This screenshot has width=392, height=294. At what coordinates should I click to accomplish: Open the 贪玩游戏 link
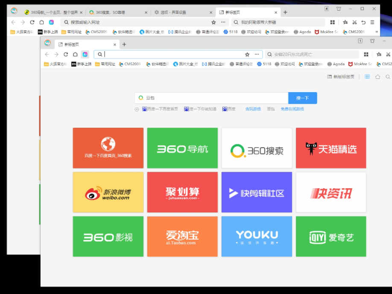pos(253,109)
